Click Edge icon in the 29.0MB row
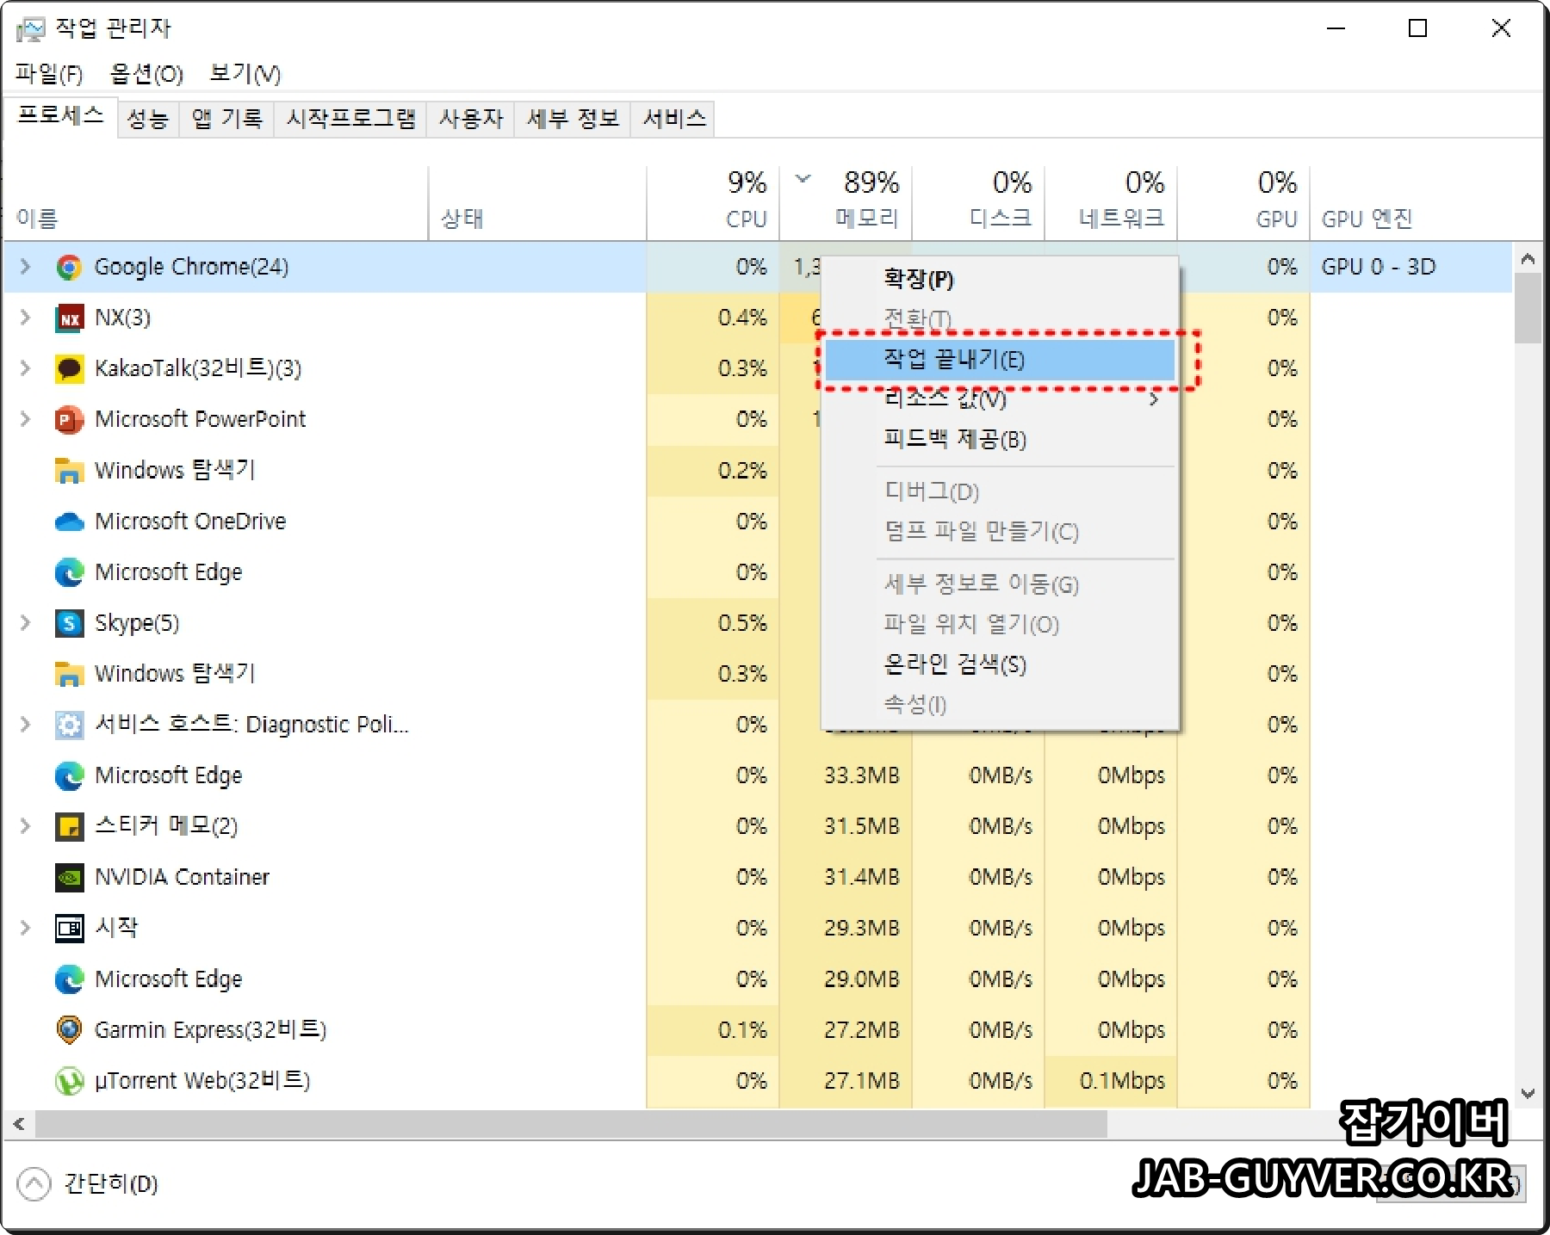 [x=69, y=979]
